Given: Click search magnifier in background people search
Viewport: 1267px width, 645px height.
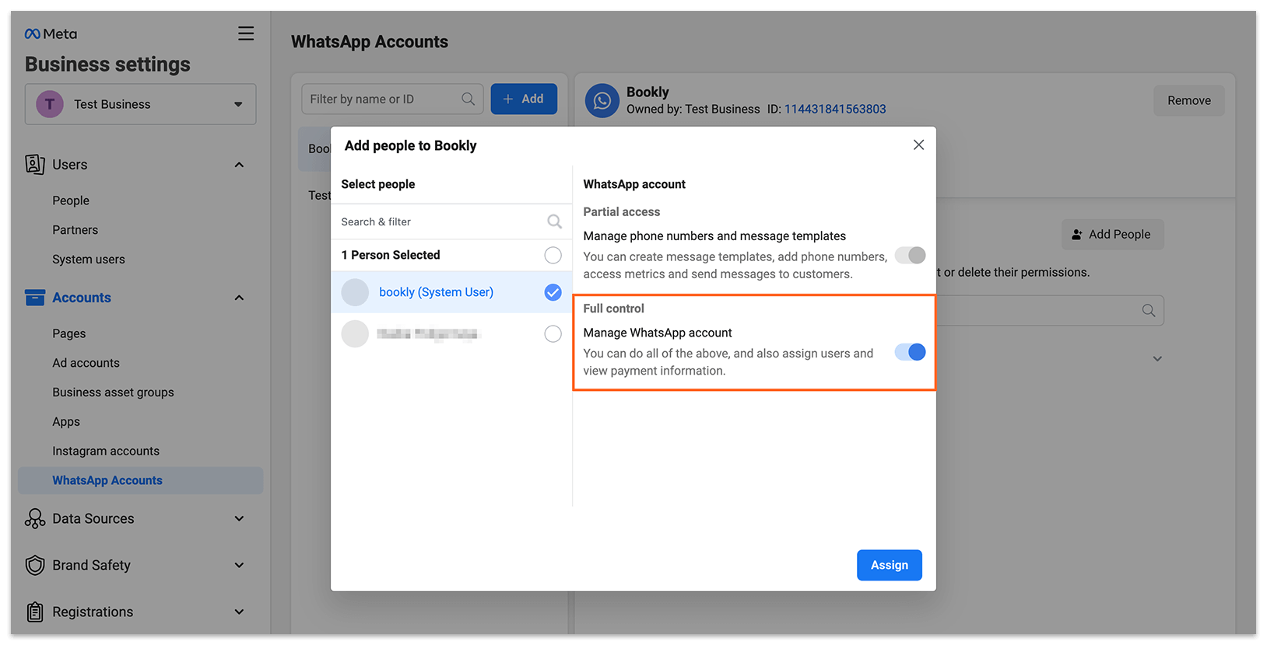Looking at the screenshot, I should [x=1149, y=310].
